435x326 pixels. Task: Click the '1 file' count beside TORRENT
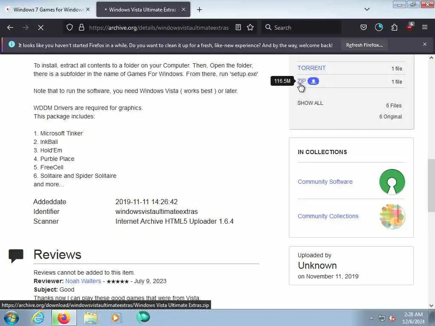point(397,69)
